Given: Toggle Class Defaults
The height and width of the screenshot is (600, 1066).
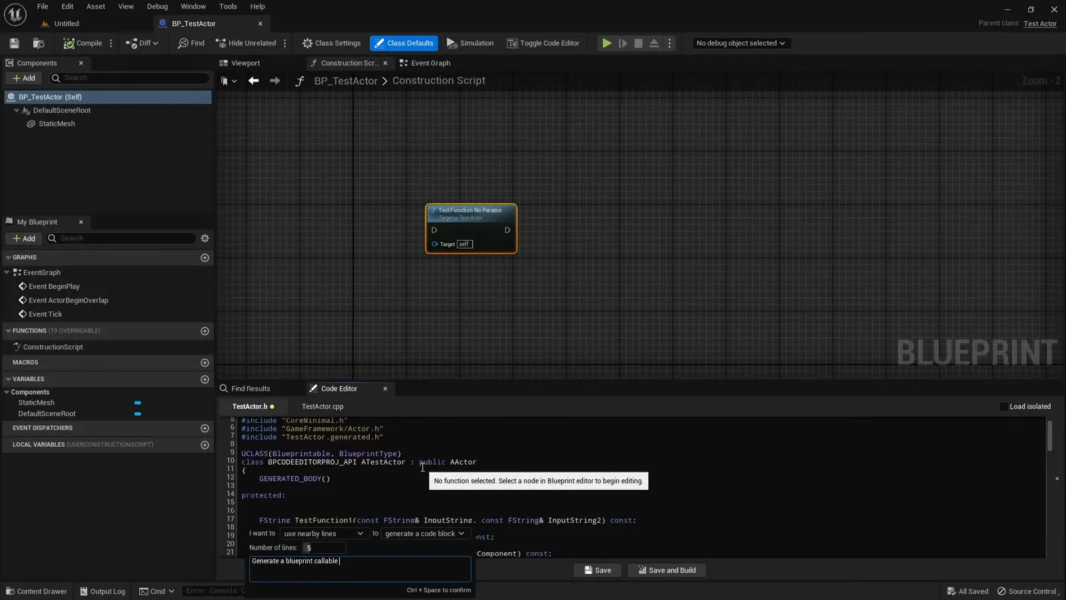Looking at the screenshot, I should pyautogui.click(x=404, y=43).
